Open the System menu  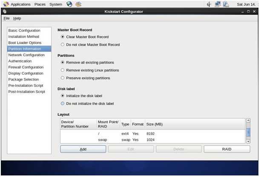click(56, 4)
